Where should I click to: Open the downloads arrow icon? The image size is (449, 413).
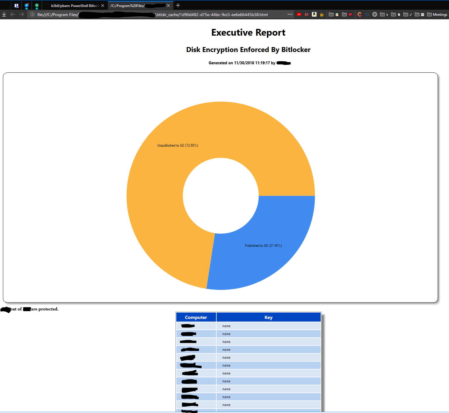[4, 14]
